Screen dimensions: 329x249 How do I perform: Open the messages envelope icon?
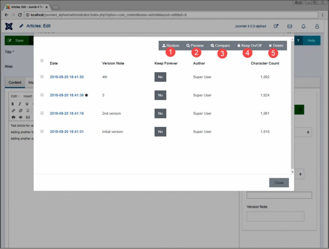[290, 26]
